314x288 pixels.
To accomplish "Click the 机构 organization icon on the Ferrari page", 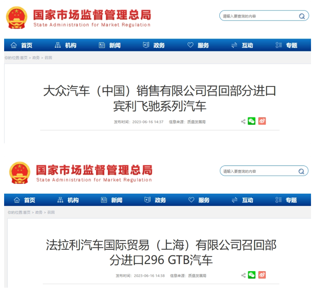I will click(x=60, y=200).
